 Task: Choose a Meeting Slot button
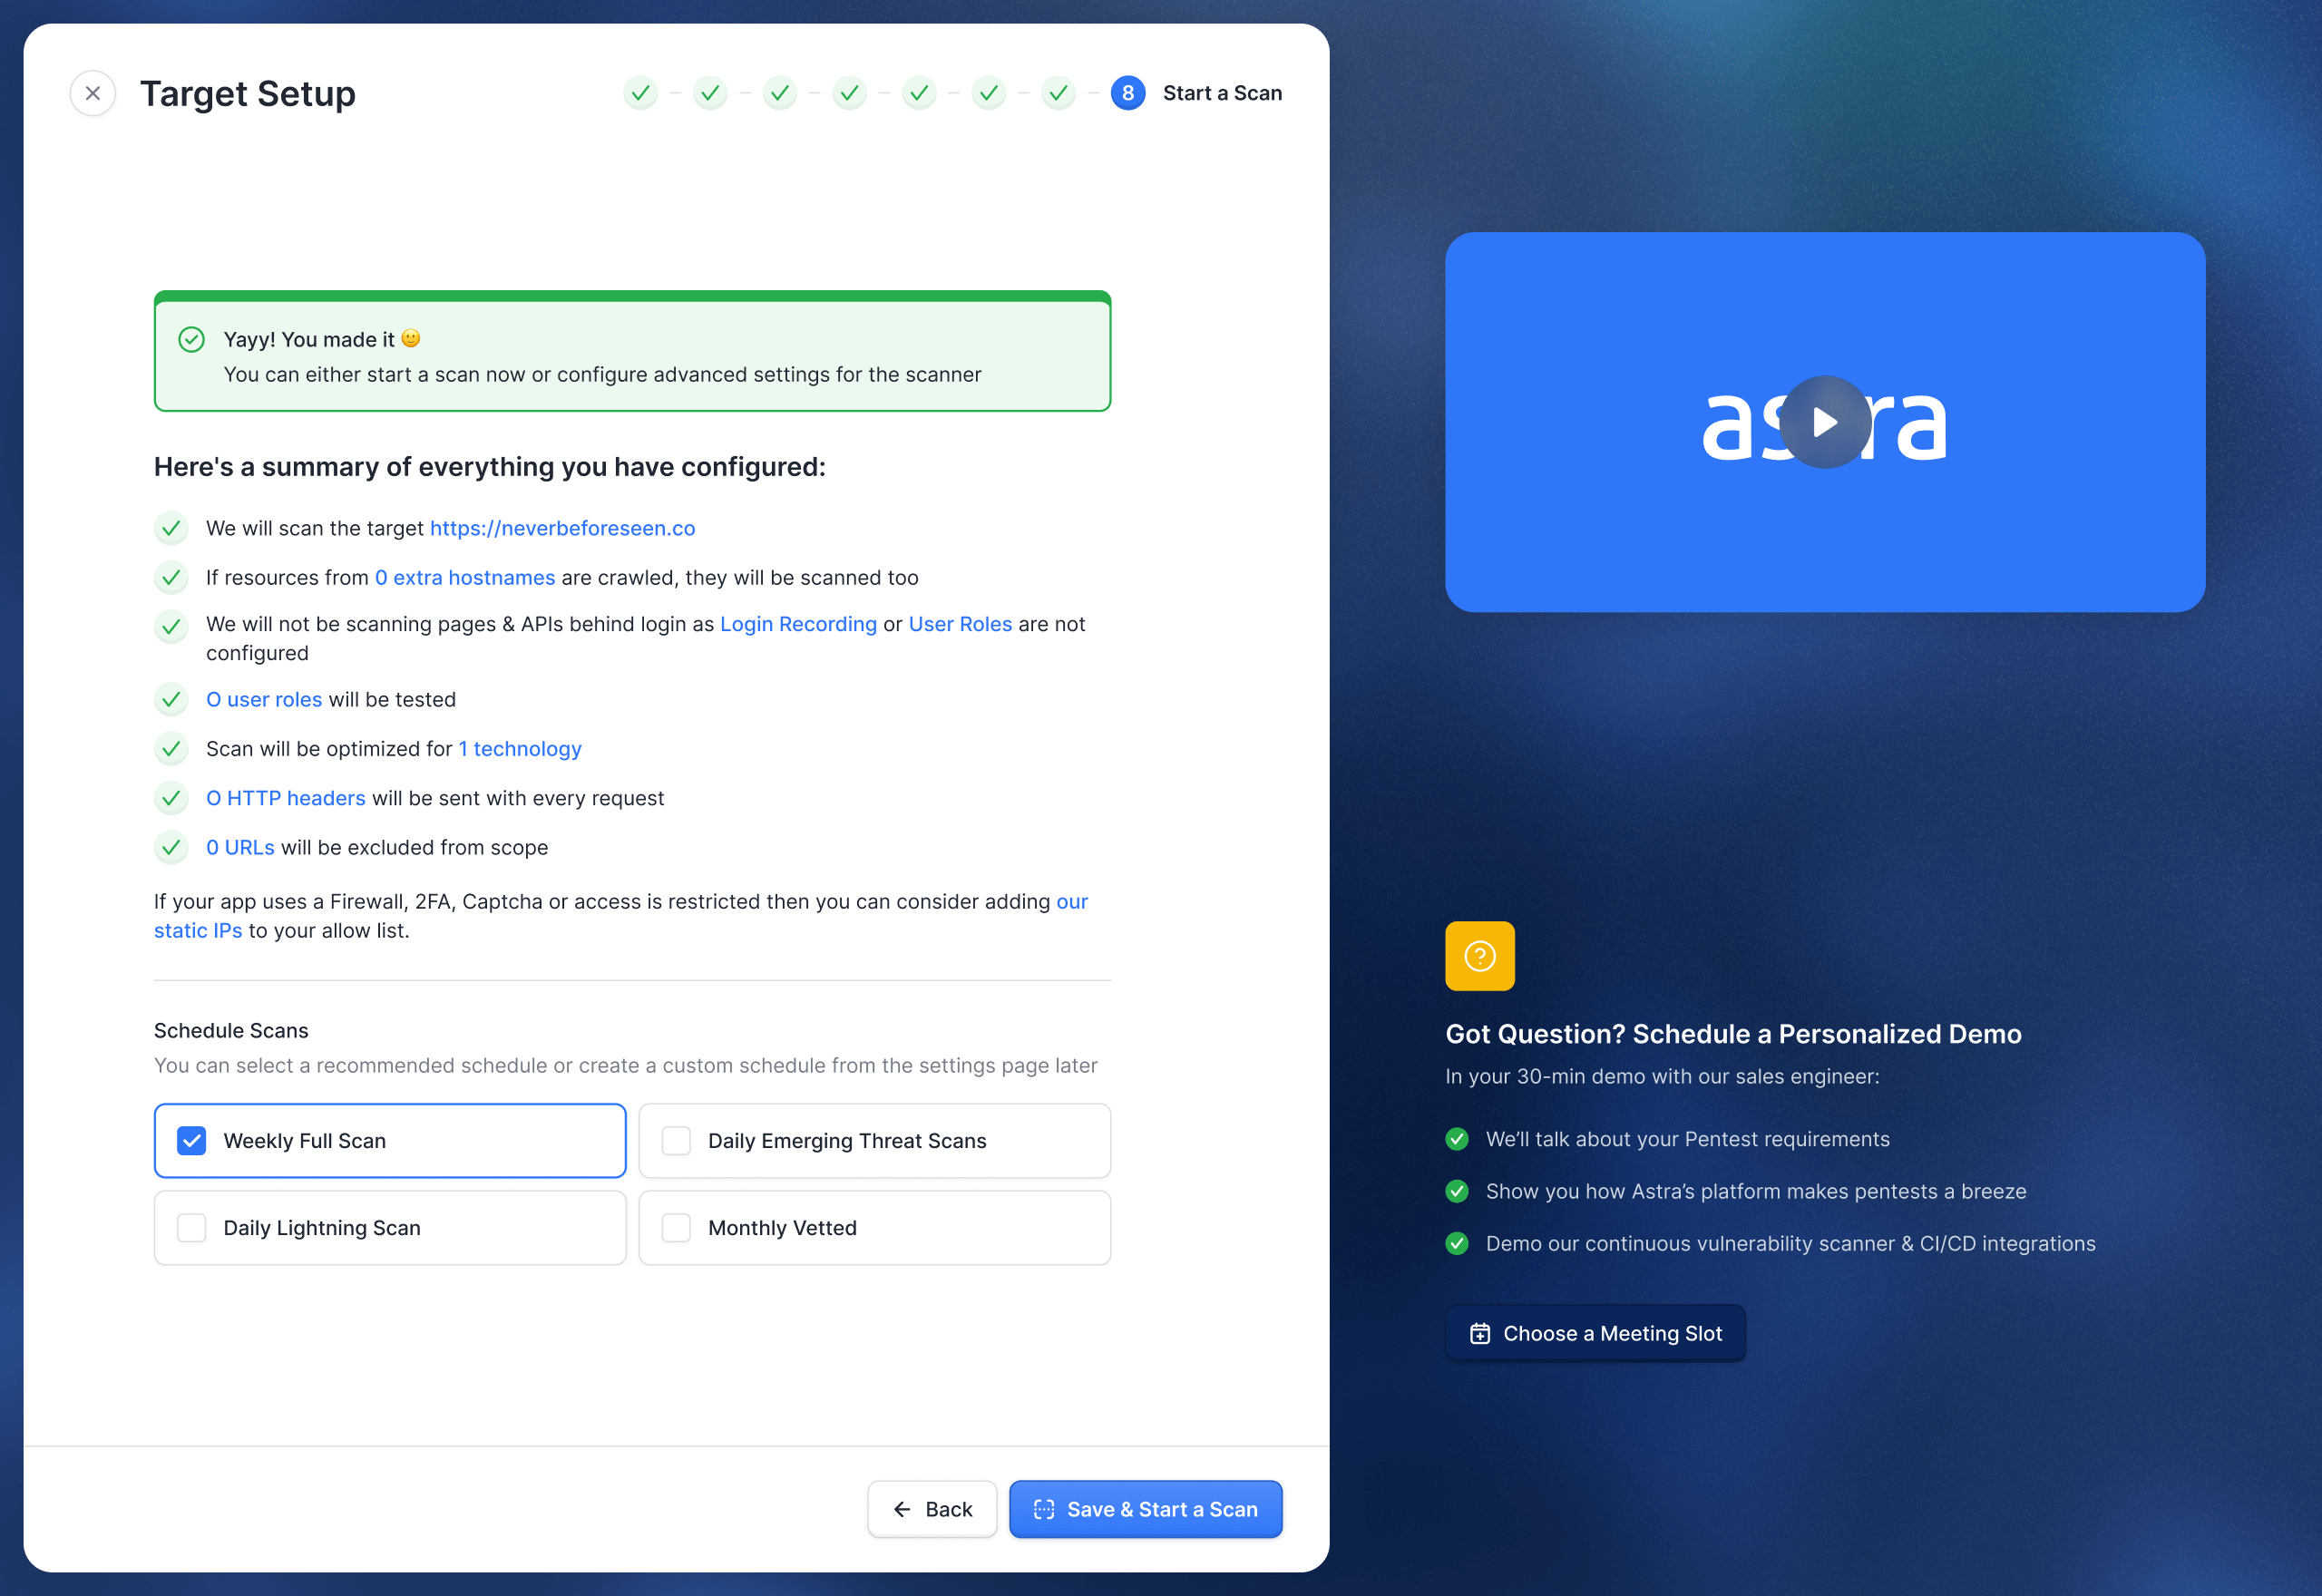point(1595,1333)
